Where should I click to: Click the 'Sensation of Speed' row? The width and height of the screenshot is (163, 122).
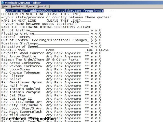pyautogui.click(x=51, y=47)
